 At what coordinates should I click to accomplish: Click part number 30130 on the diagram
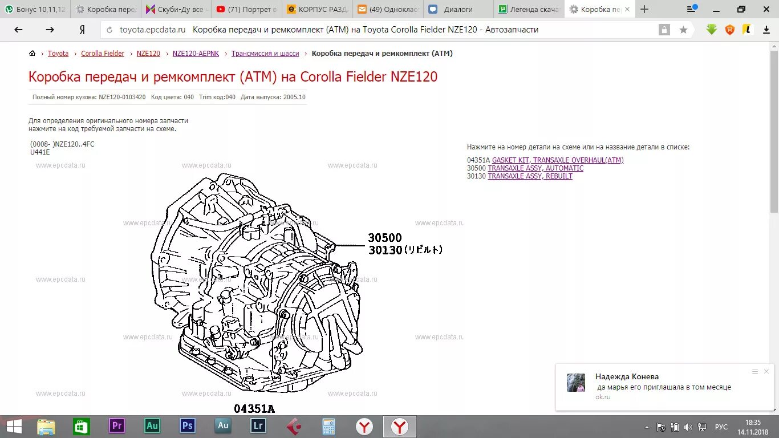[x=386, y=250]
